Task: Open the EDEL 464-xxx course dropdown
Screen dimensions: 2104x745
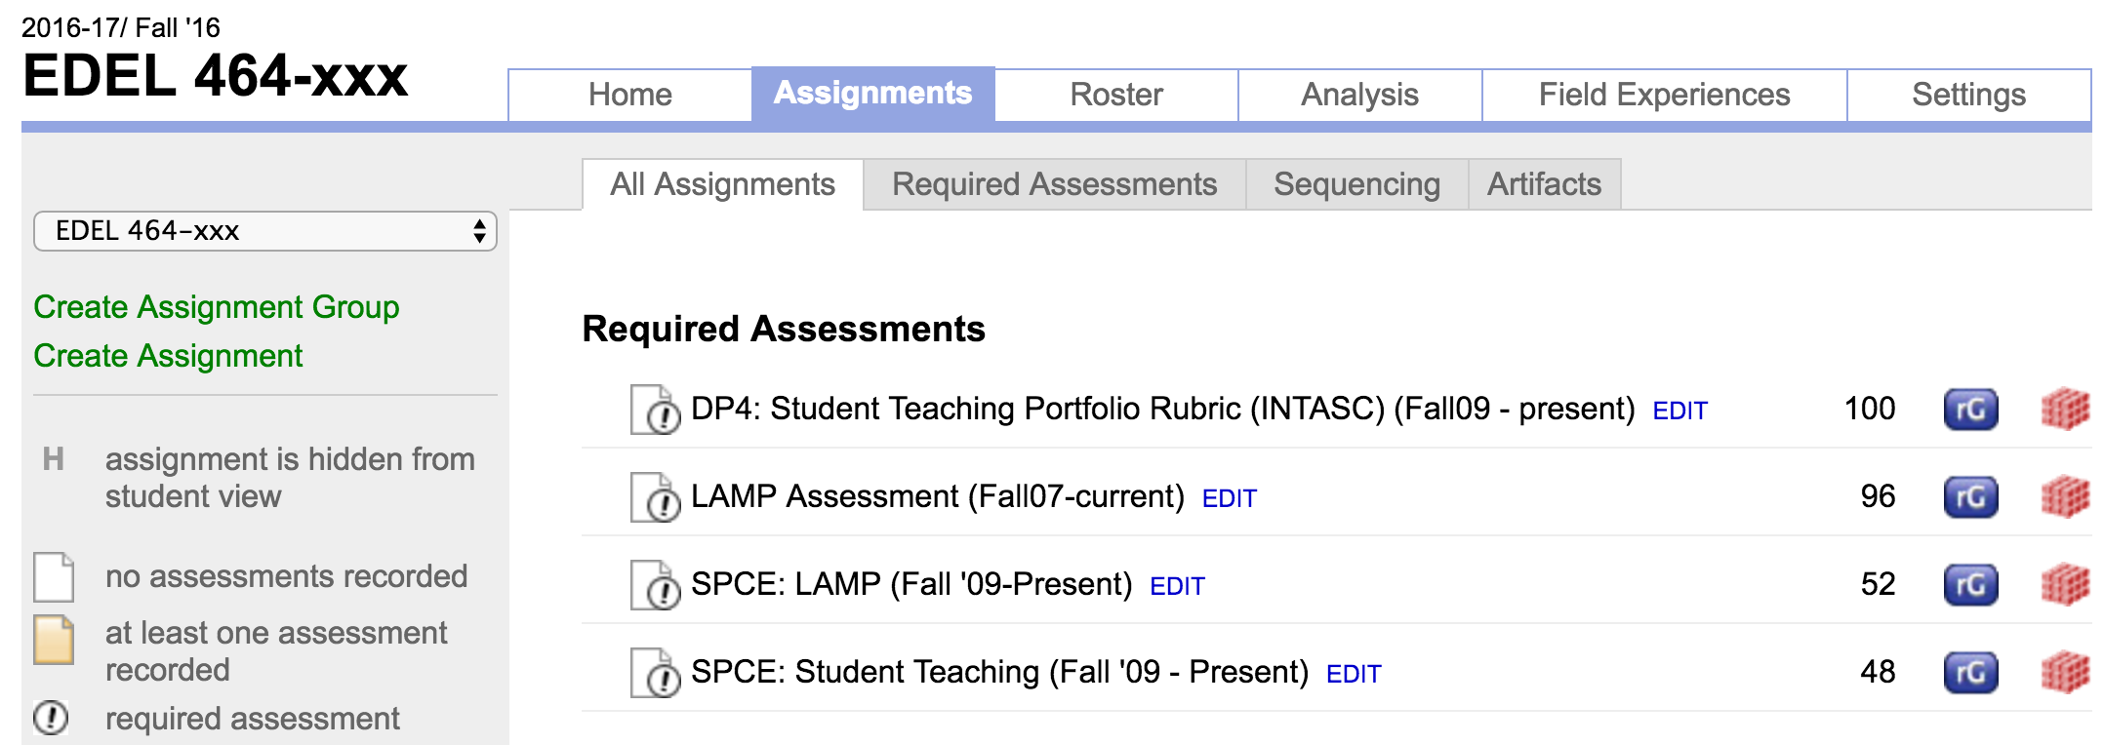Action: pos(264,231)
